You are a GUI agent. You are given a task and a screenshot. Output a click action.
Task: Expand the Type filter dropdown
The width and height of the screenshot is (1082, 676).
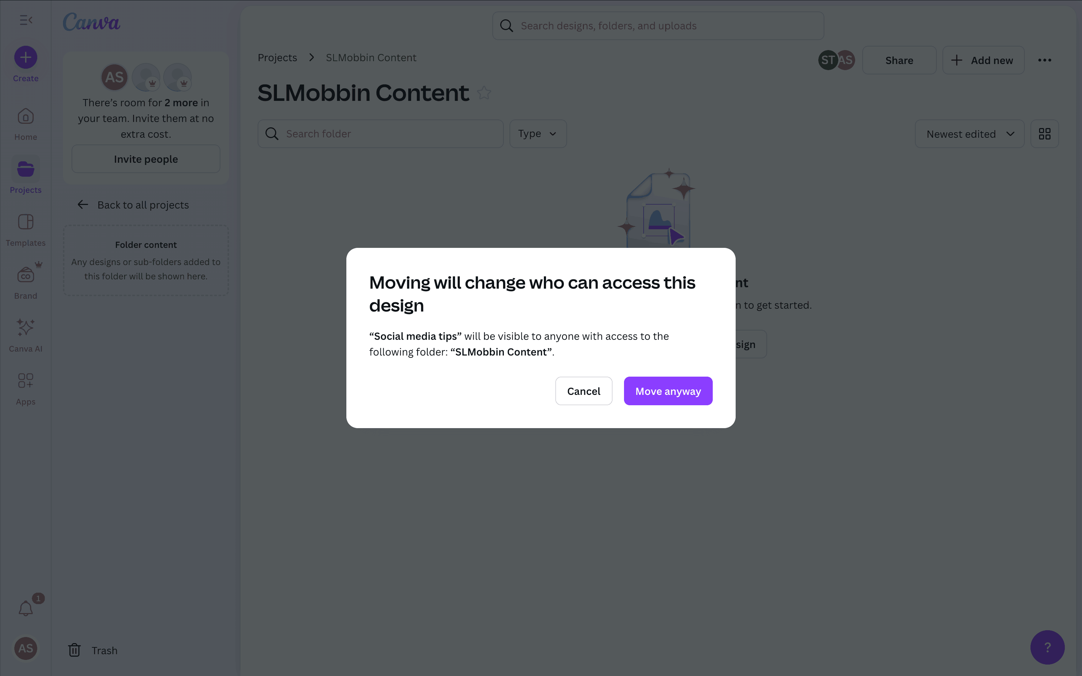click(538, 134)
